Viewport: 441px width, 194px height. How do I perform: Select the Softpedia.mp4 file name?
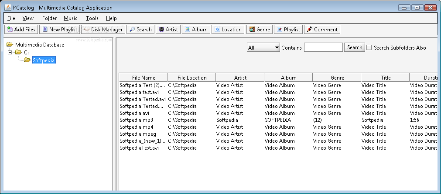[137, 127]
